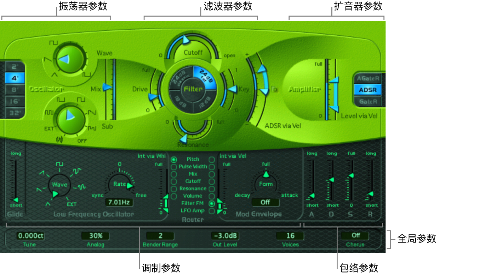Open the Chorus Off menu

click(x=355, y=235)
